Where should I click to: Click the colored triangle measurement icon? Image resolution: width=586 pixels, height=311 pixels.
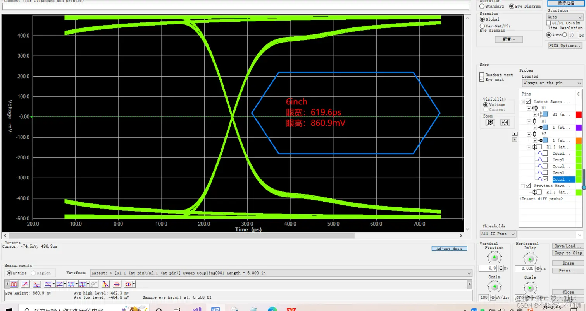pyautogui.click(x=105, y=284)
